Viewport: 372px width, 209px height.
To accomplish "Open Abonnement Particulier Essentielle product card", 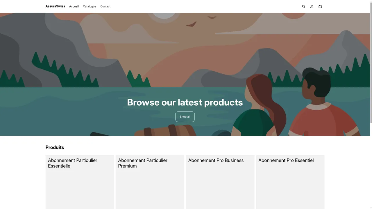I will point(80,182).
